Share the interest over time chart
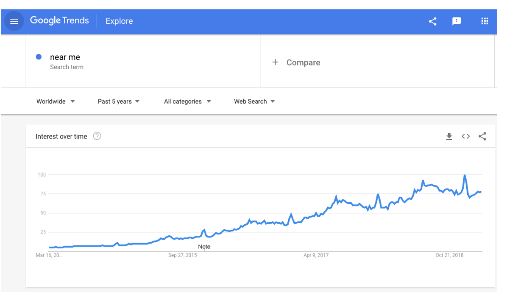This screenshot has width=507, height=299. [482, 136]
